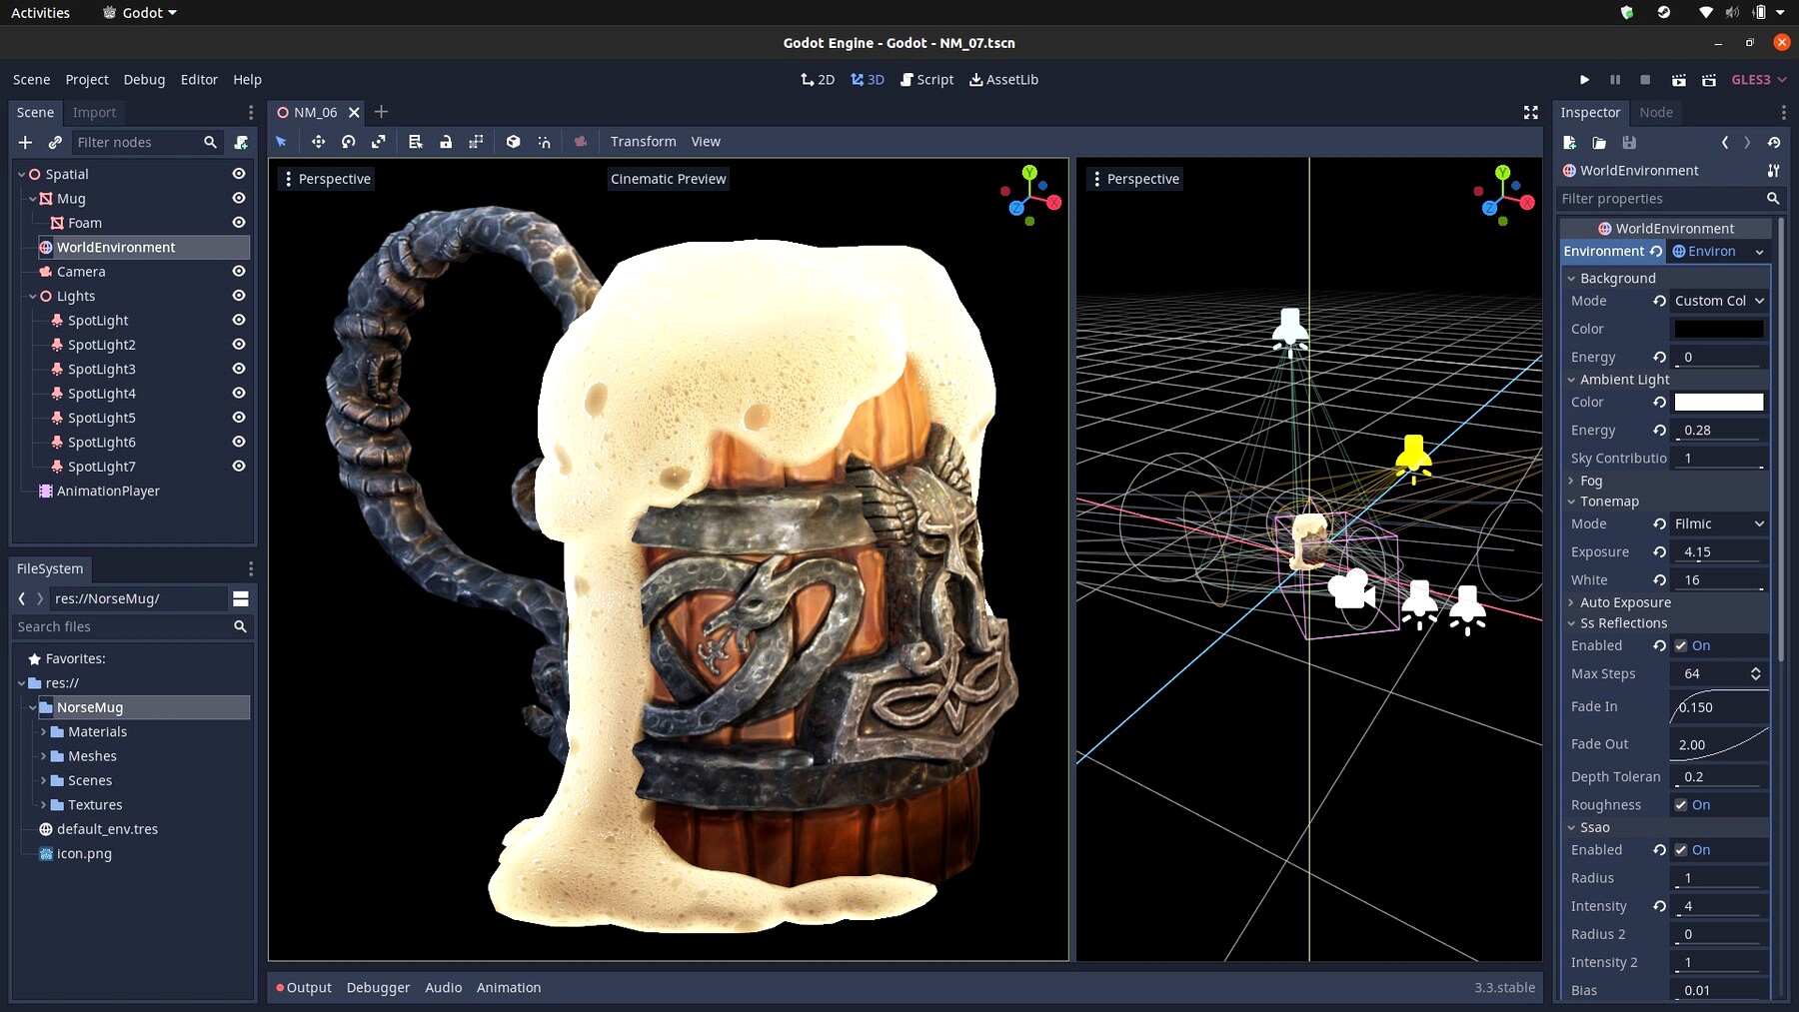Image resolution: width=1799 pixels, height=1012 pixels.
Task: Open the GLES3 renderer dropdown
Action: pos(1759,80)
